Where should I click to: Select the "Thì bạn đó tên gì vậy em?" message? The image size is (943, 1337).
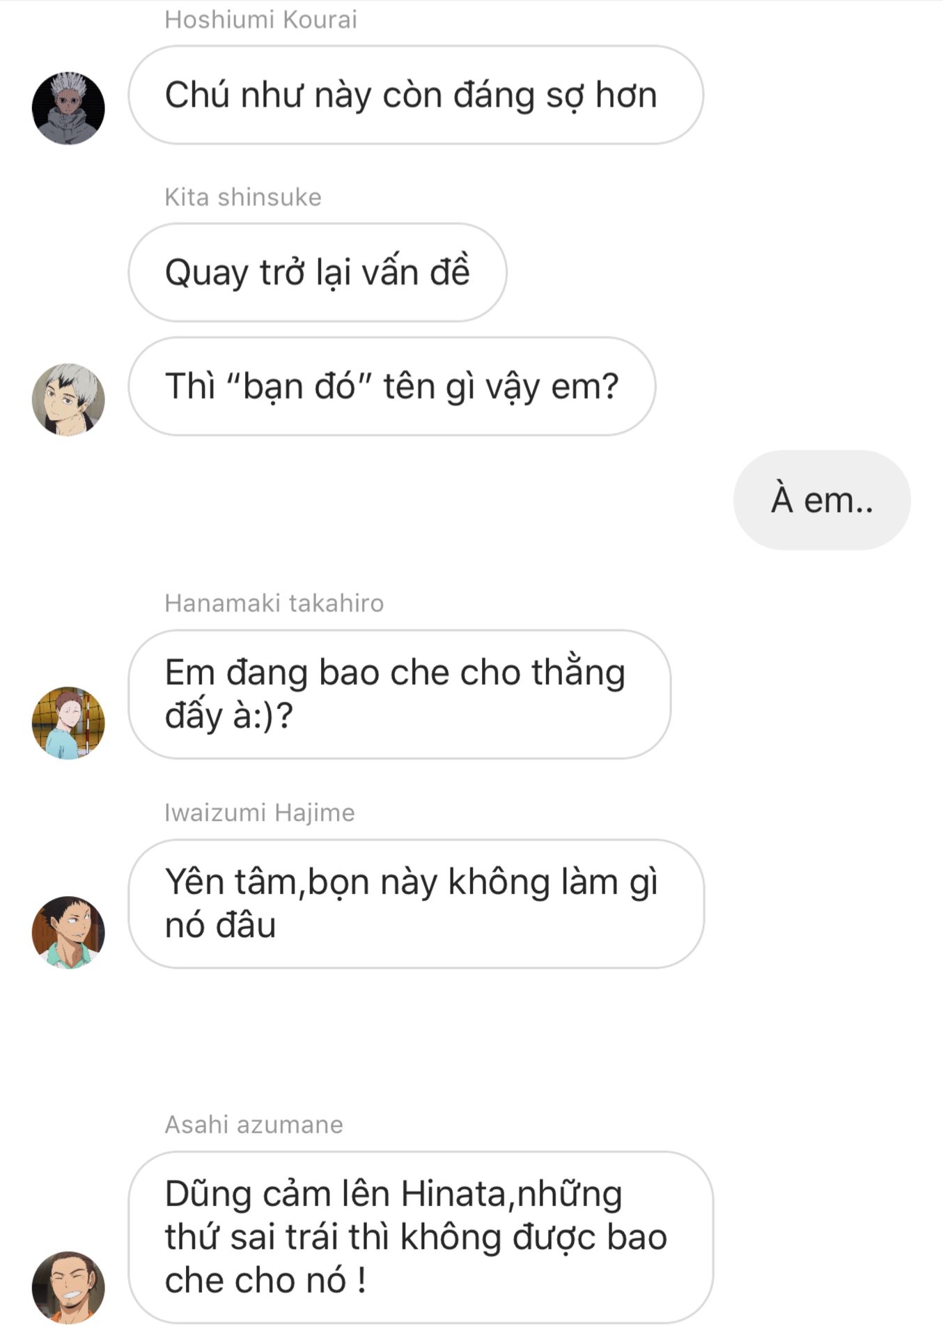coord(392,386)
